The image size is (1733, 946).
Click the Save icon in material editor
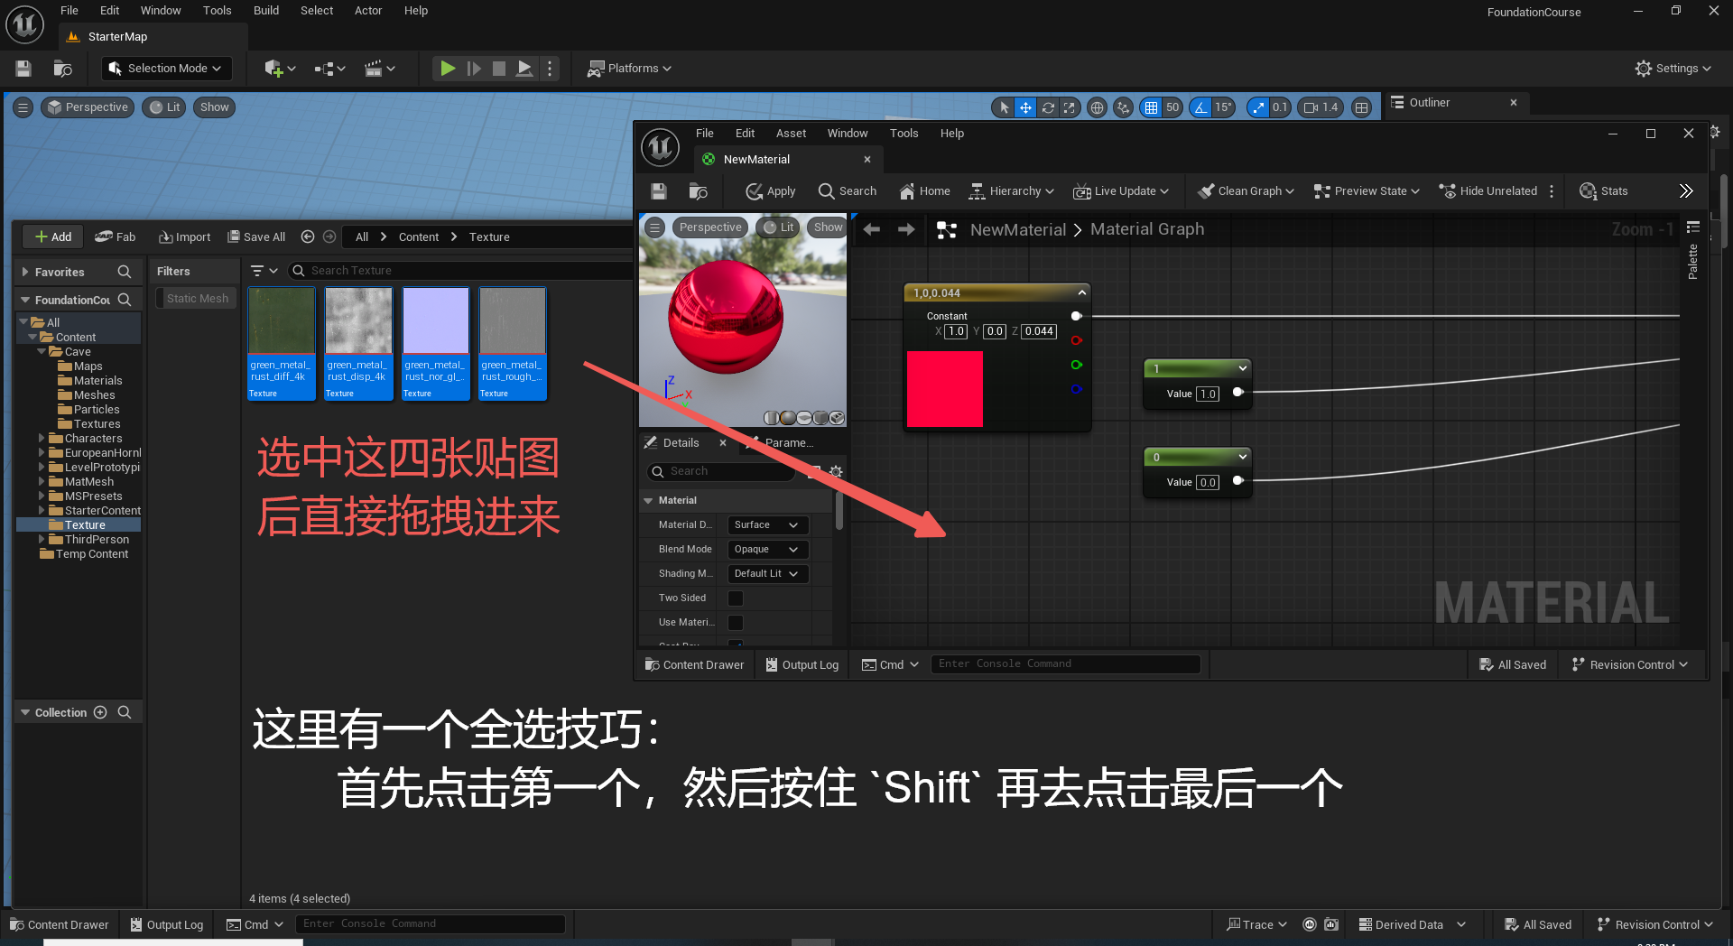[658, 191]
